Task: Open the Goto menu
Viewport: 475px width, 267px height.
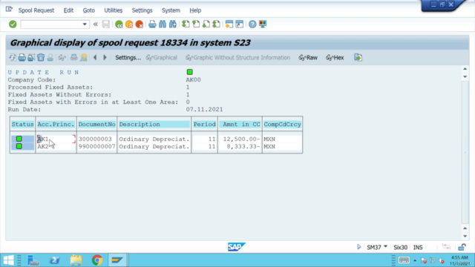Action: (89, 10)
